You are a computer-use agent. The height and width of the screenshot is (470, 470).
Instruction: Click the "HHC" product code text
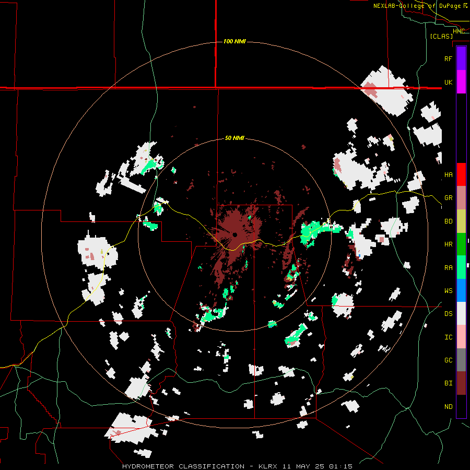pyautogui.click(x=459, y=31)
